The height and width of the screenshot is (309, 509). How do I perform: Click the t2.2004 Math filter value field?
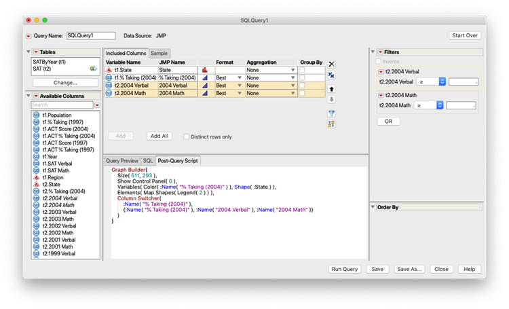click(461, 105)
